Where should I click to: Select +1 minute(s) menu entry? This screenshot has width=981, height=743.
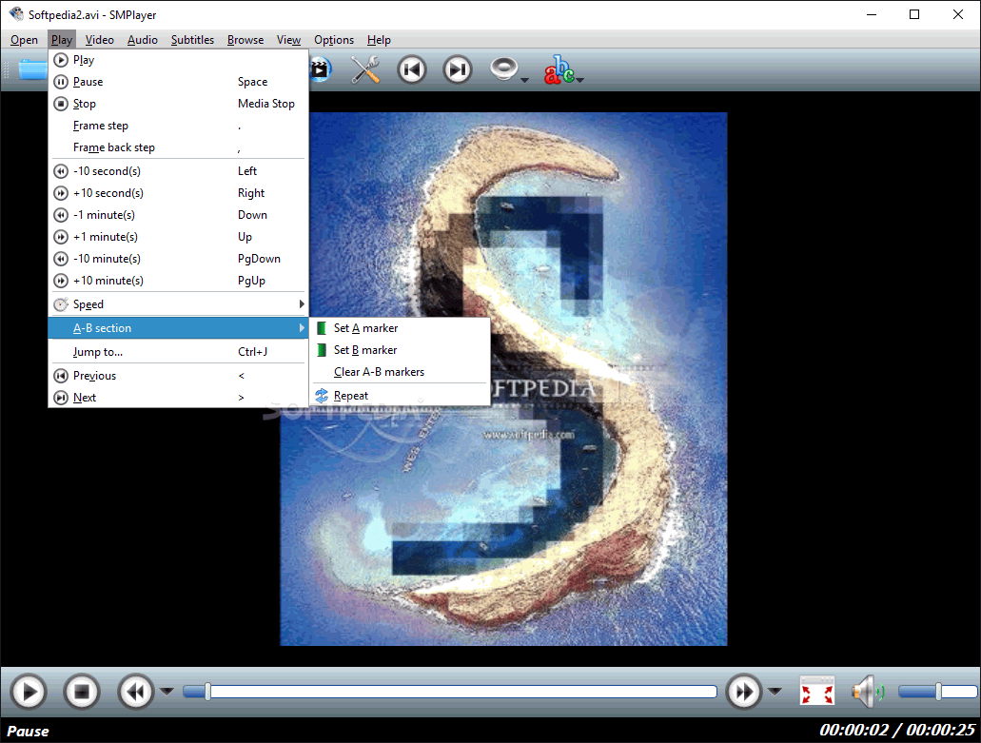[178, 237]
